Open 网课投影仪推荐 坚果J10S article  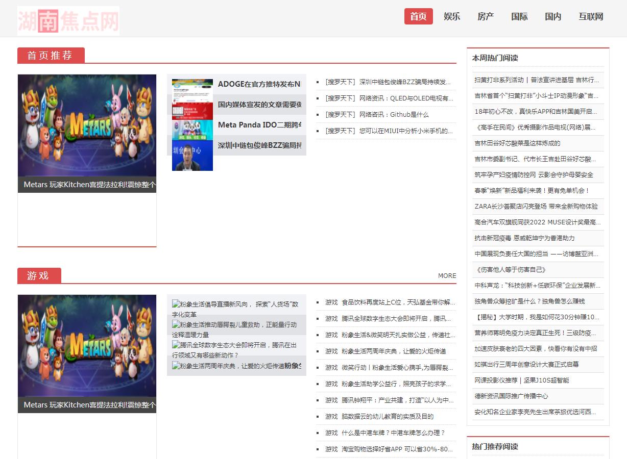(x=521, y=380)
